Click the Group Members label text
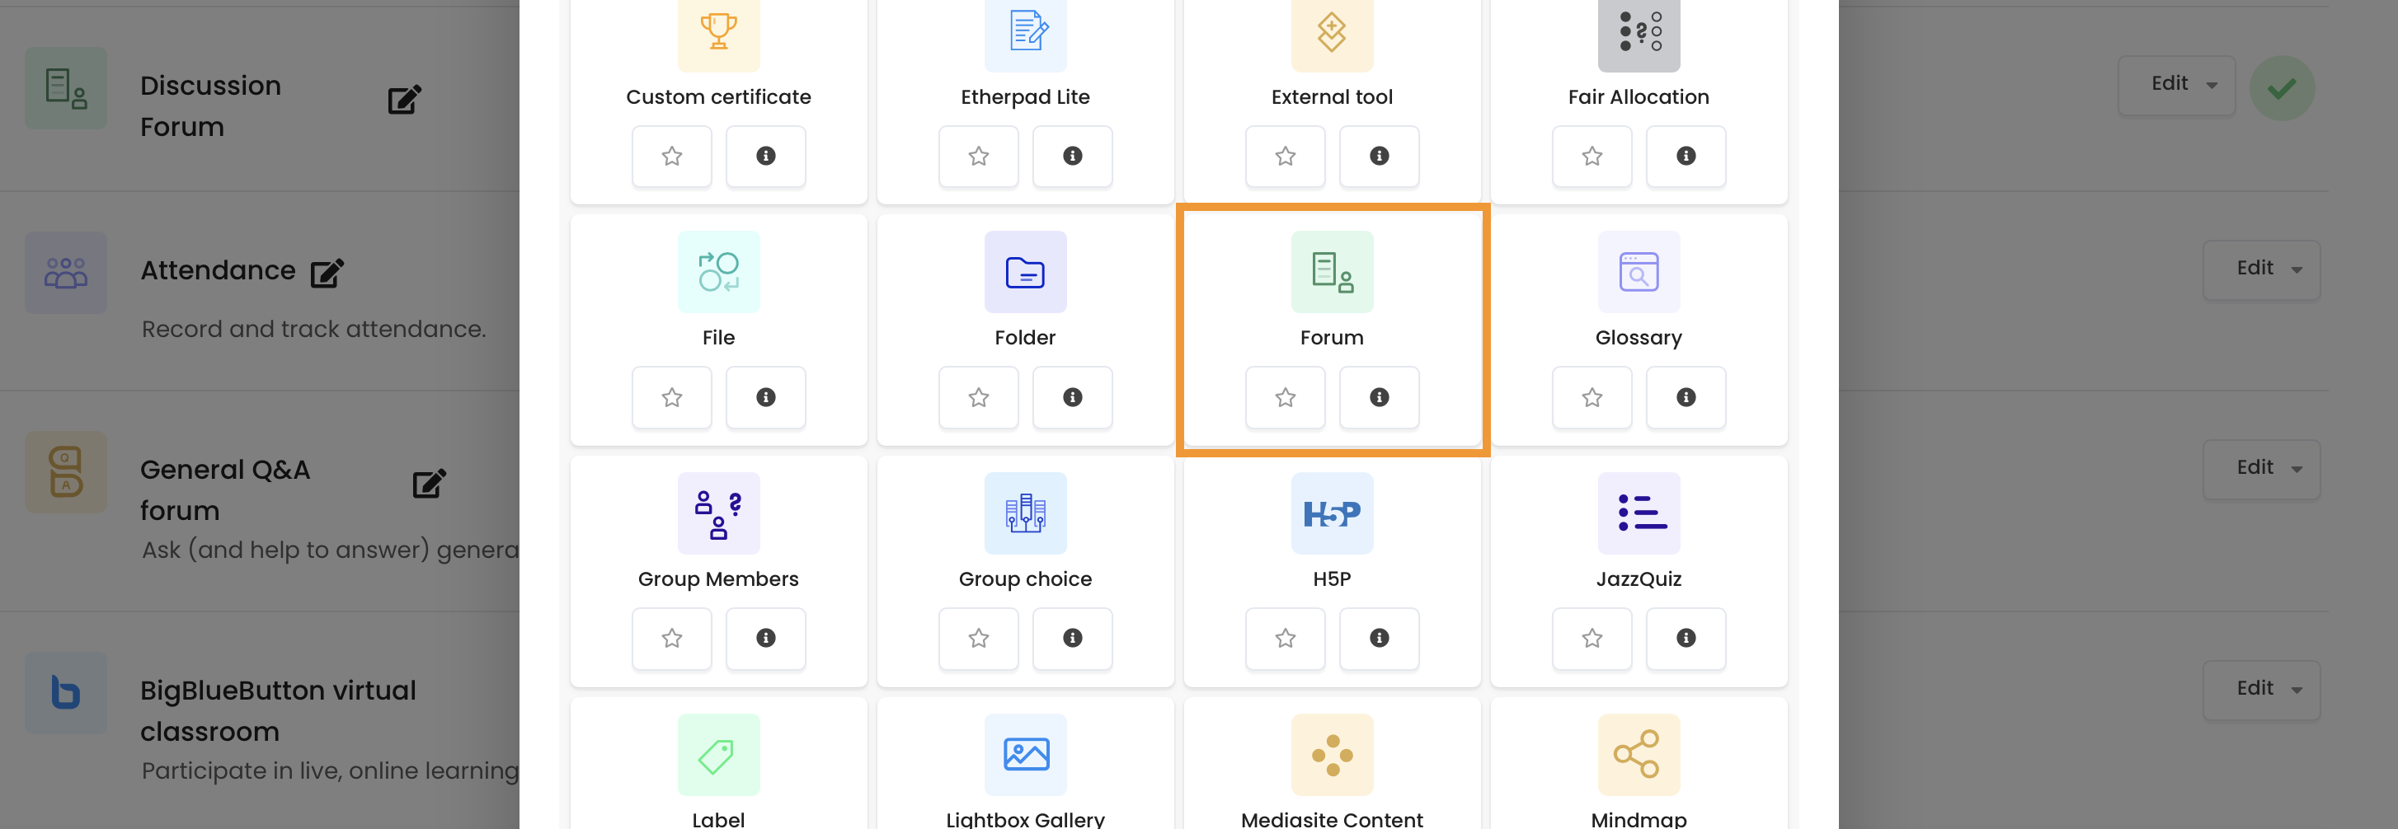Image resolution: width=2398 pixels, height=829 pixels. (717, 578)
